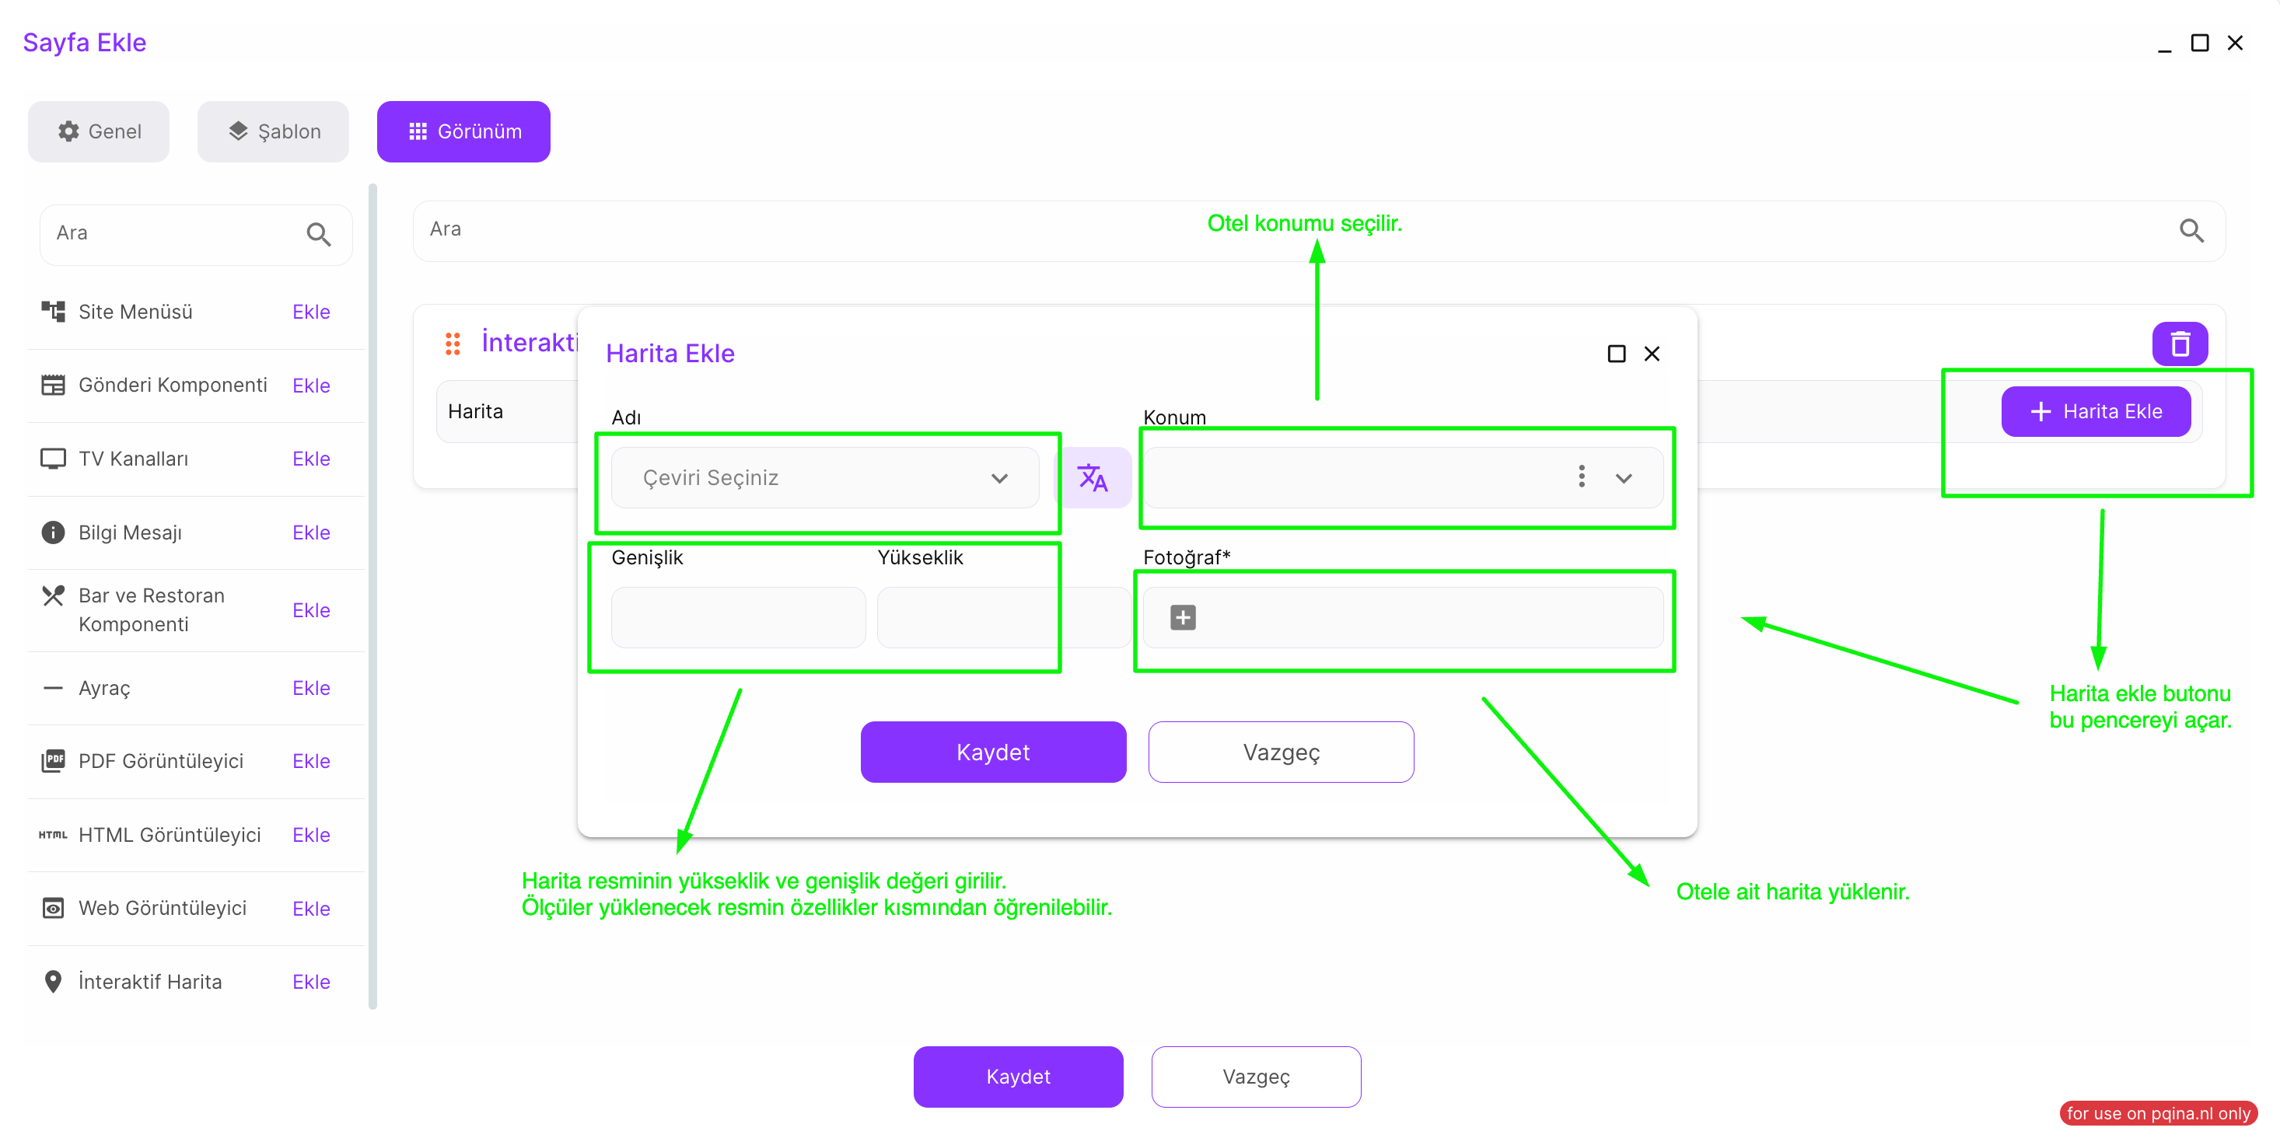Add the PDF Görüntüleyici component
2280x1138 pixels.
311,761
